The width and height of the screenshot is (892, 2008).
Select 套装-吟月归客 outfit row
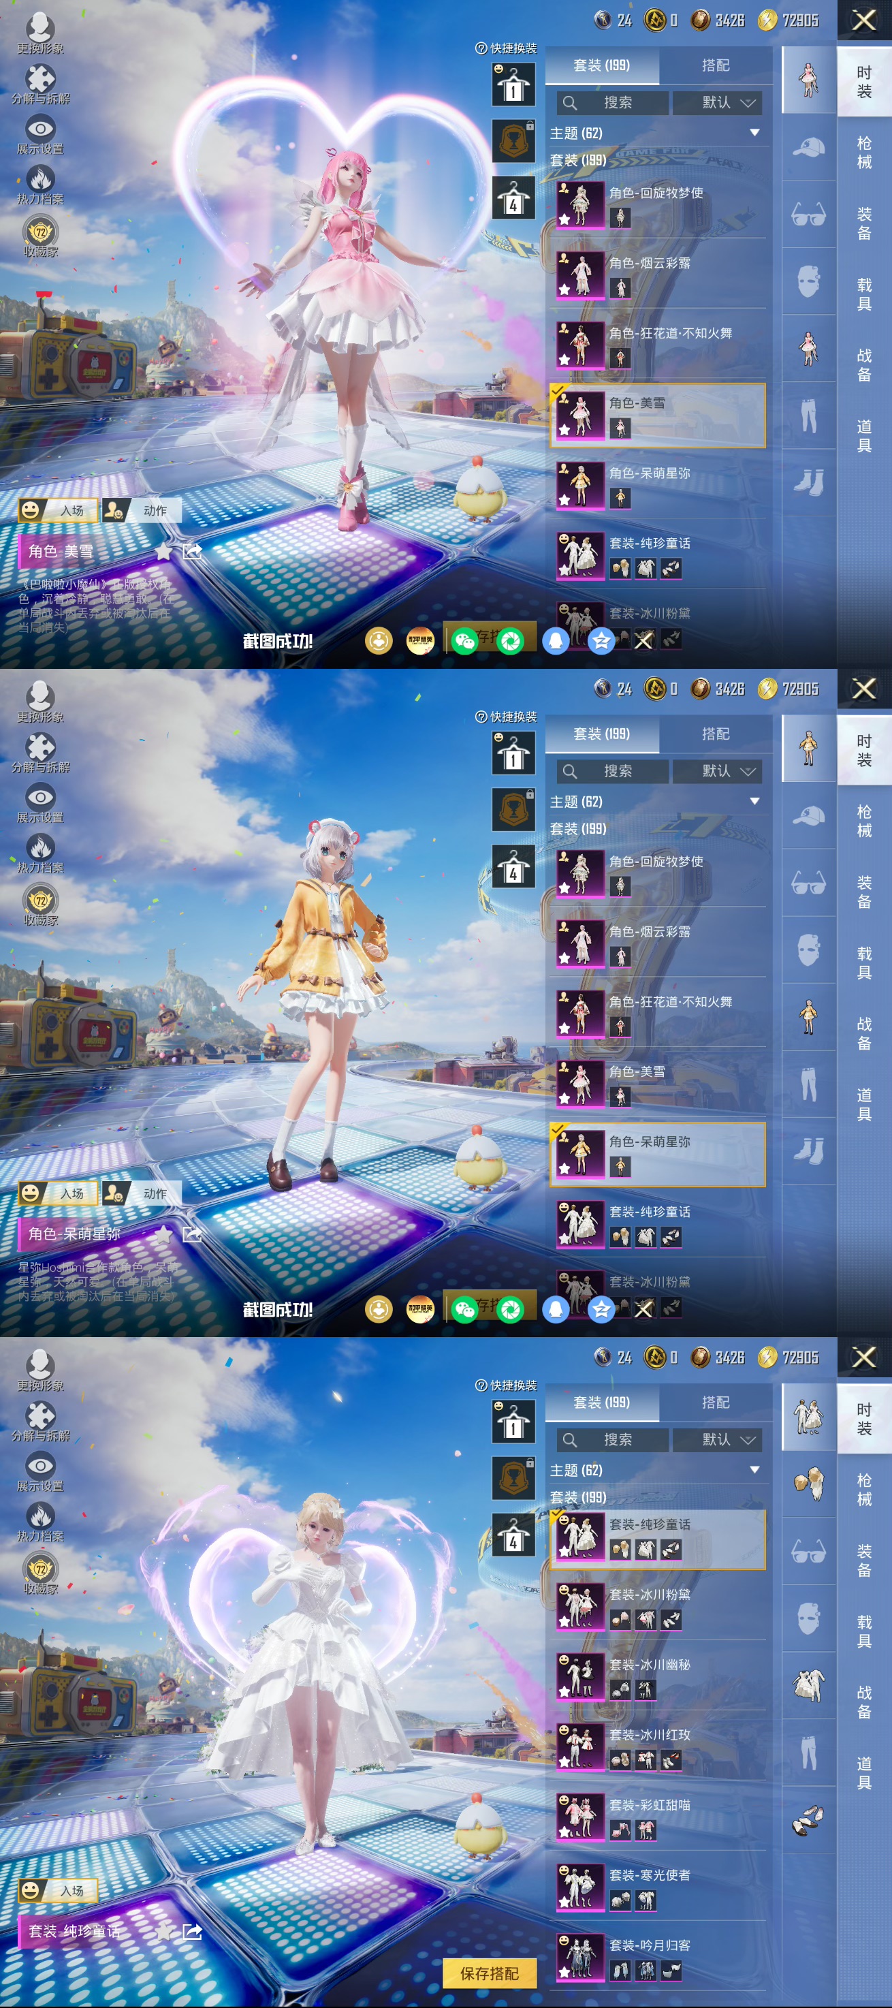click(658, 1956)
